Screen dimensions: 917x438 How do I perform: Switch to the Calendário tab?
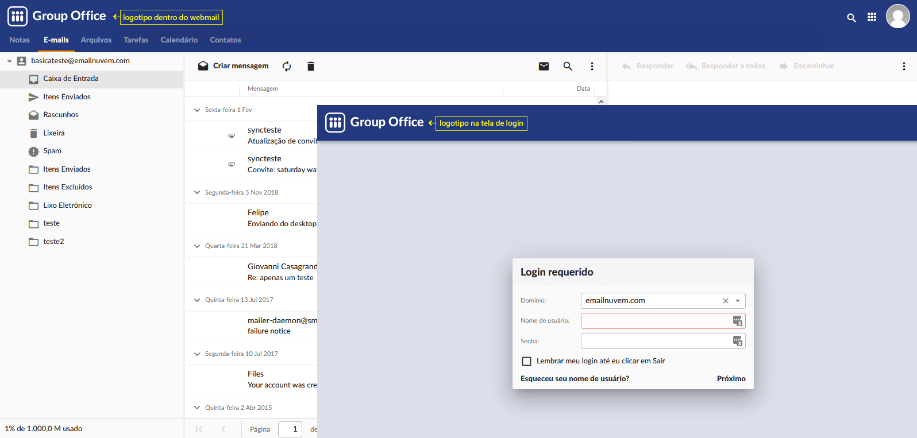click(179, 40)
